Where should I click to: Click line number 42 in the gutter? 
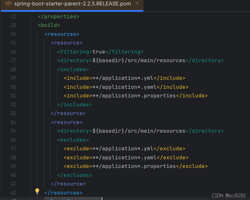pos(13,193)
